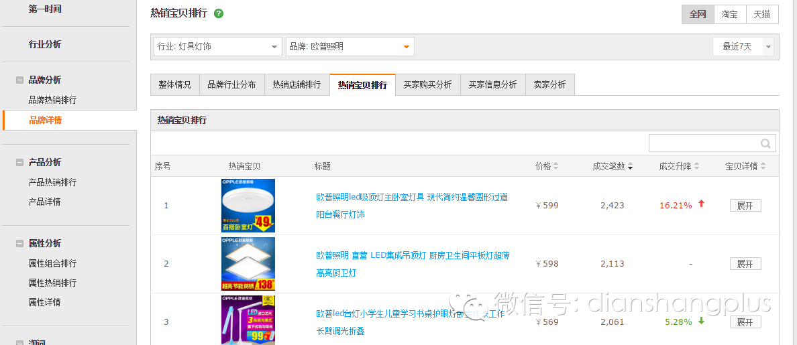Click the 2,423 transaction count
Image resolution: width=797 pixels, height=345 pixels.
click(x=612, y=206)
